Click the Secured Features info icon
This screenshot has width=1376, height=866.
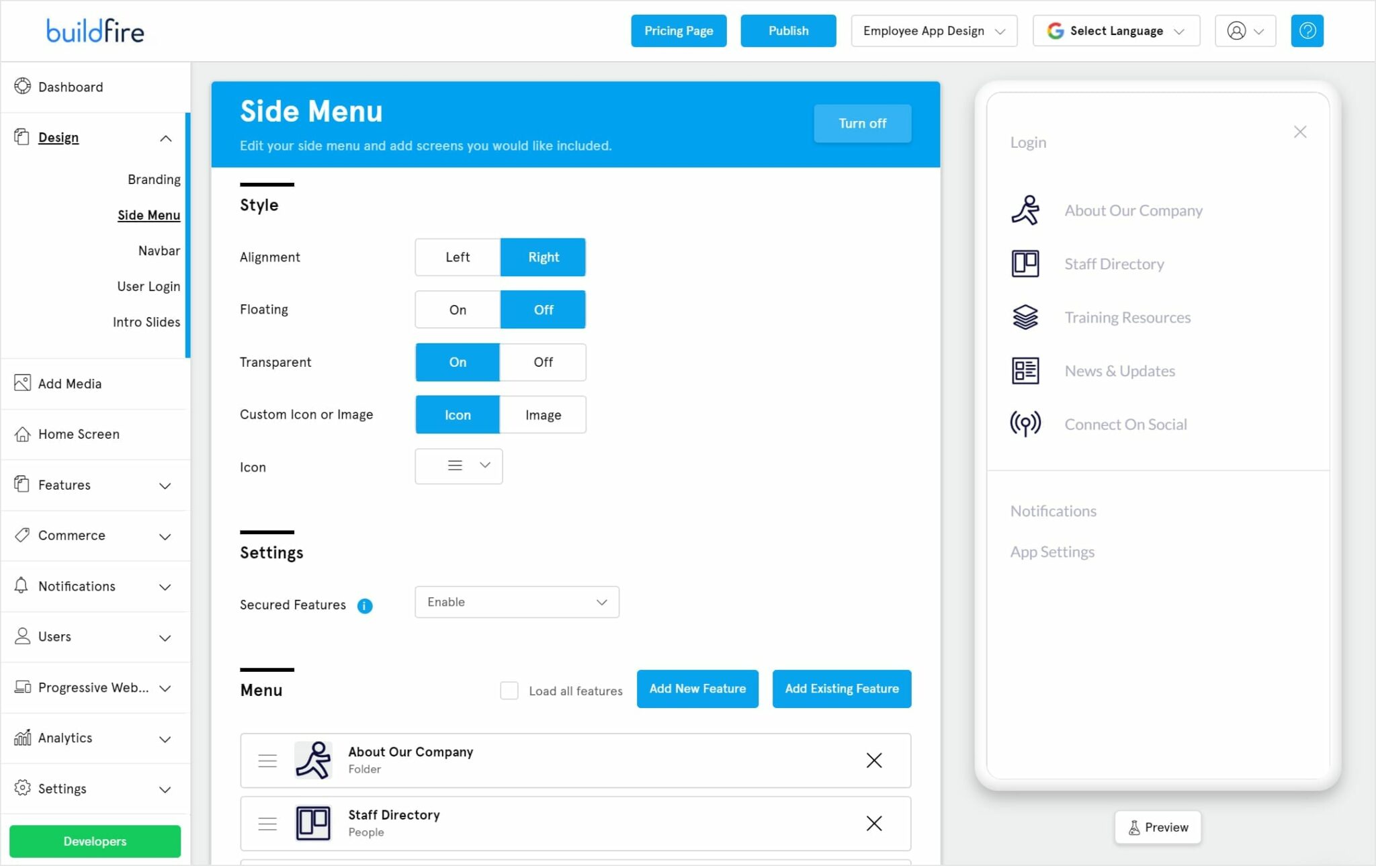(365, 605)
